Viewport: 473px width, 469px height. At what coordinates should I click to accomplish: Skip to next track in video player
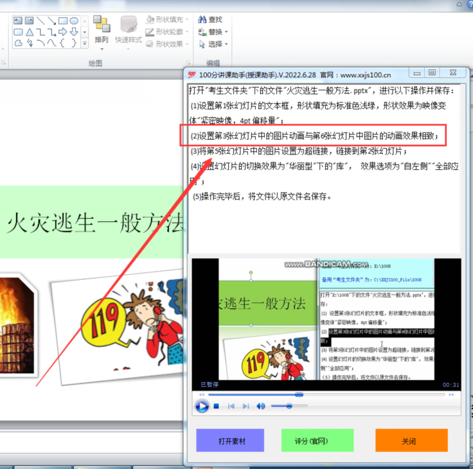click(x=246, y=406)
